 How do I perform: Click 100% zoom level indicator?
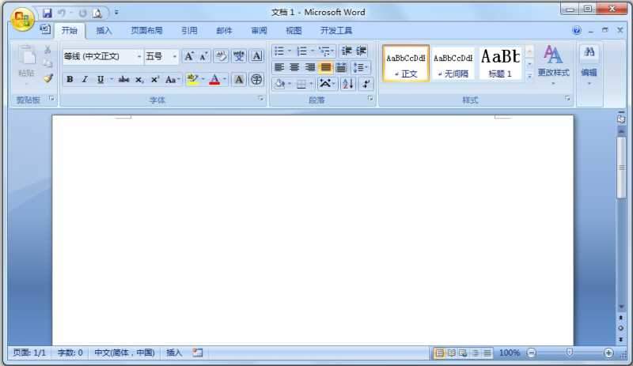point(509,353)
